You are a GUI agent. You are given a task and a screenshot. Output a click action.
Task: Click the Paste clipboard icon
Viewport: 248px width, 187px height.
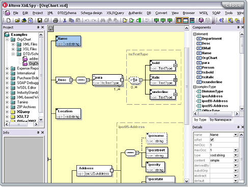pyautogui.click(x=78, y=20)
